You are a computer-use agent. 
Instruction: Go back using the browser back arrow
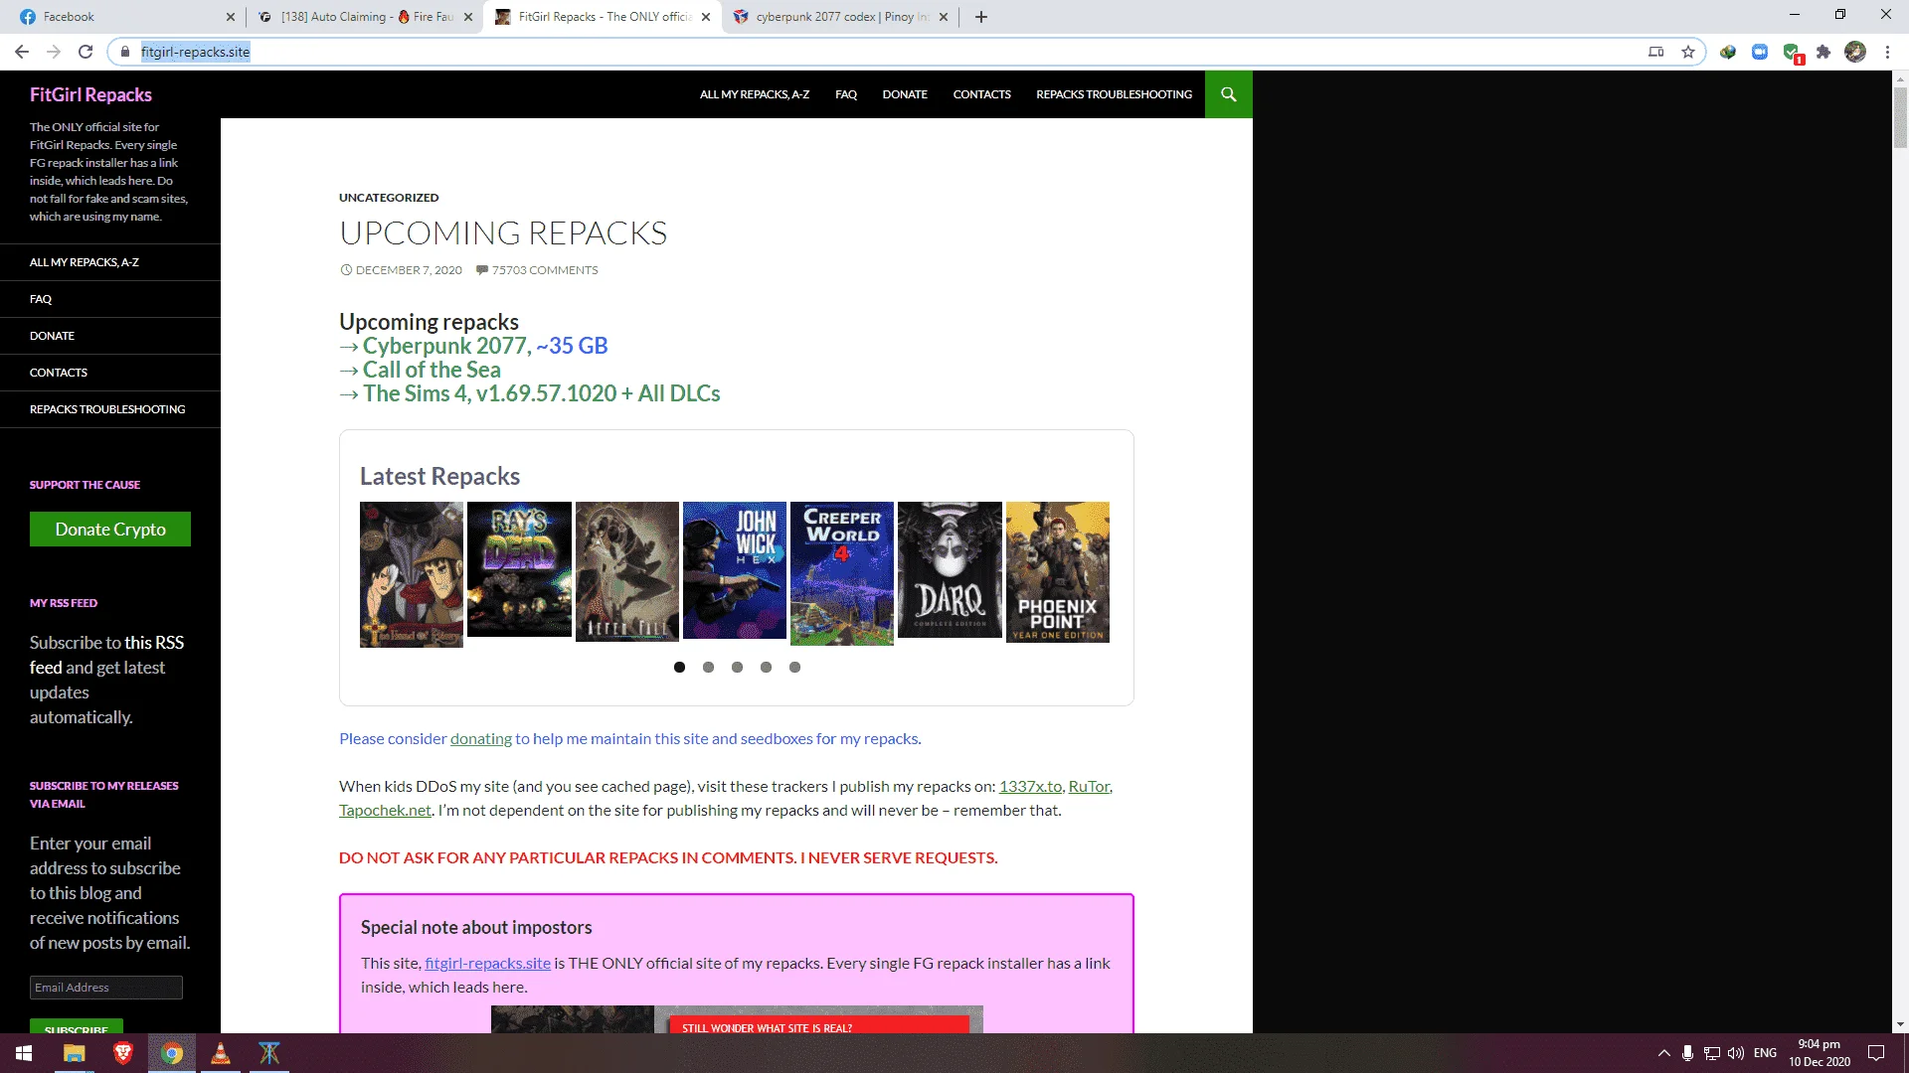coord(22,52)
